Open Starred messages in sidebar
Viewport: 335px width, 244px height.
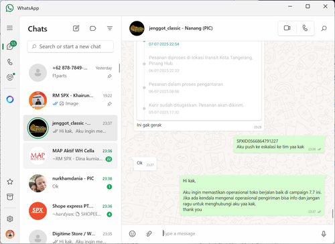[10, 182]
